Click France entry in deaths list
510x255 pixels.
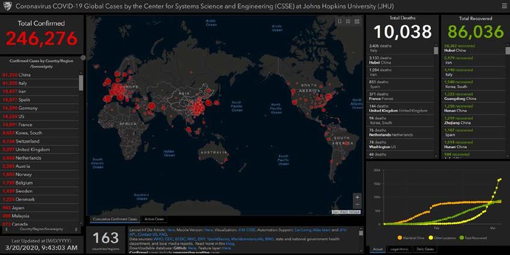[x=401, y=96]
